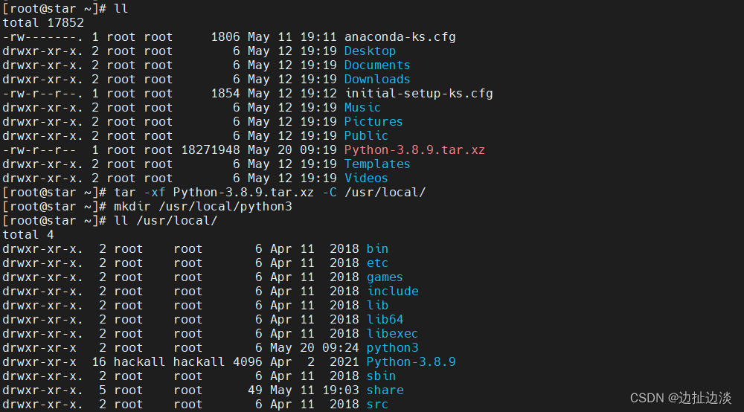Select the Music directory name
Viewport: 744px width, 412px height.
click(362, 107)
